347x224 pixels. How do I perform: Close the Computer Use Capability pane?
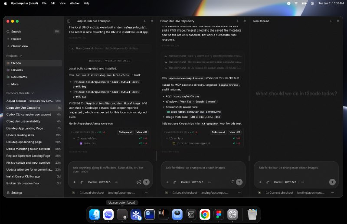[245, 21]
